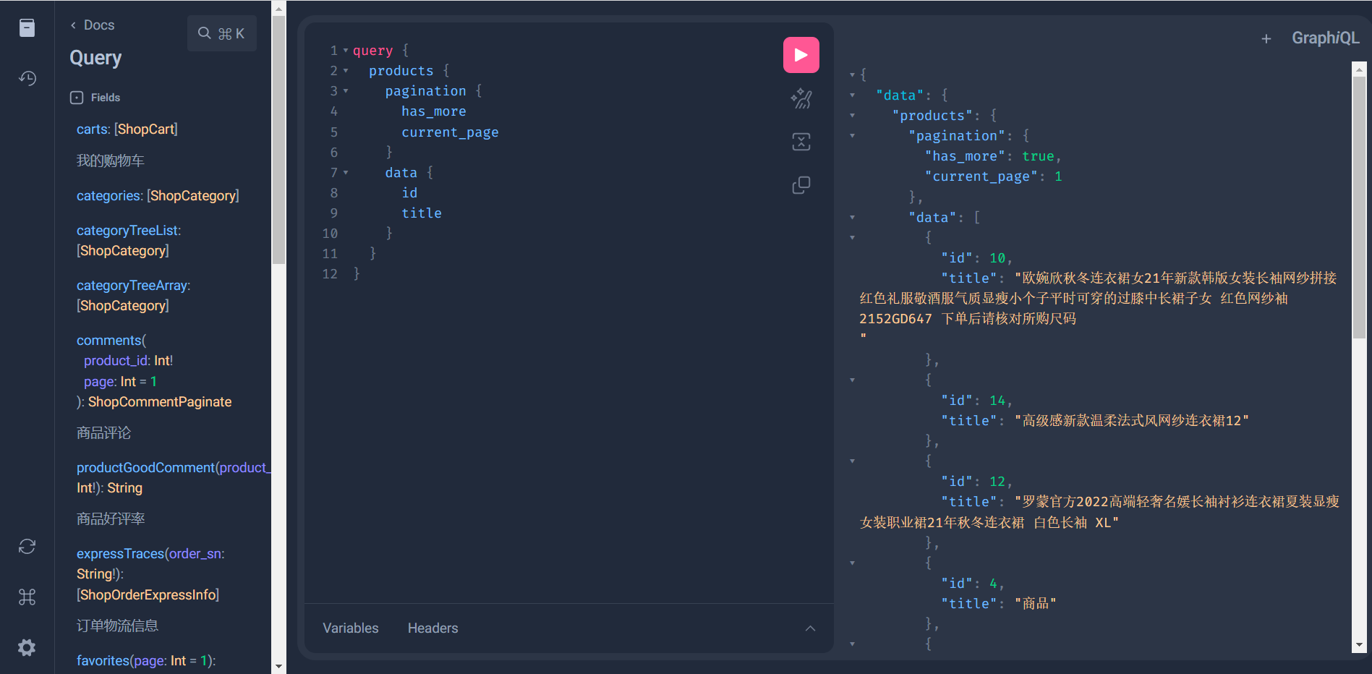Open the categoryTreeList field
Screen dimensions: 1372x674
pyautogui.click(x=127, y=231)
